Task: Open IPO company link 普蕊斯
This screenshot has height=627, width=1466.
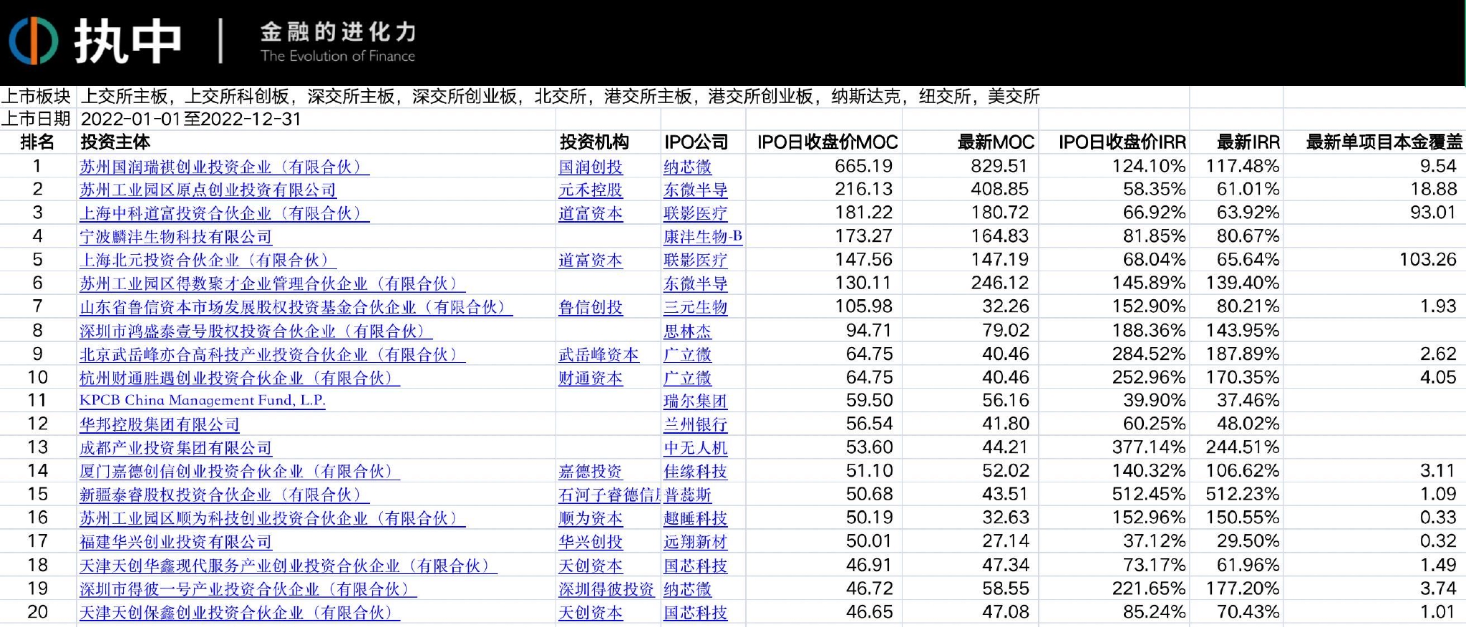Action: click(687, 495)
